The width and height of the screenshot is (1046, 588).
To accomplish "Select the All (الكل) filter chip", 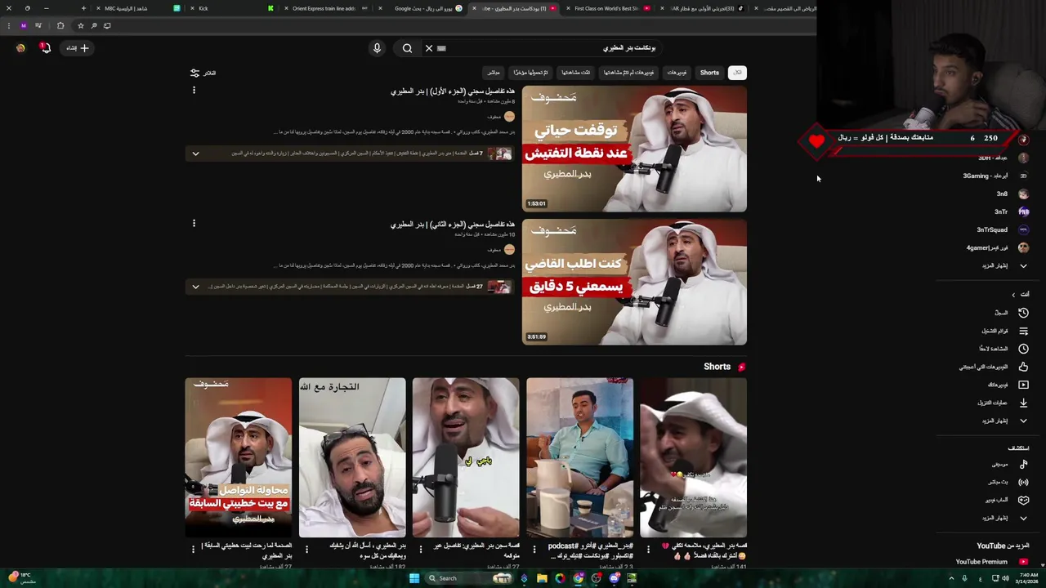I will coord(737,73).
